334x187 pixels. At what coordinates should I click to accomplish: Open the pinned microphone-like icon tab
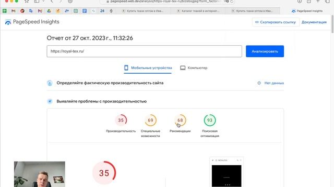pos(111,11)
